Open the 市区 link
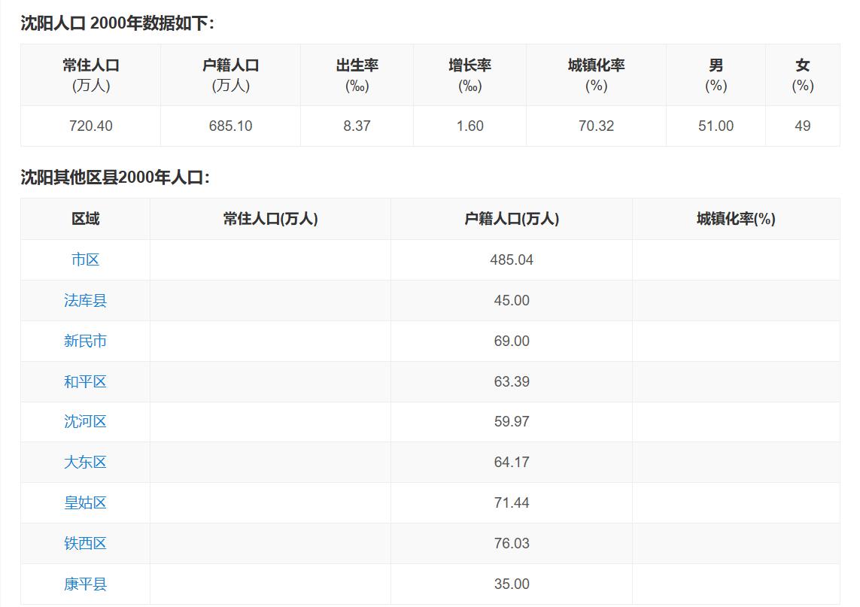Image resolution: width=860 pixels, height=607 pixels. (x=85, y=259)
